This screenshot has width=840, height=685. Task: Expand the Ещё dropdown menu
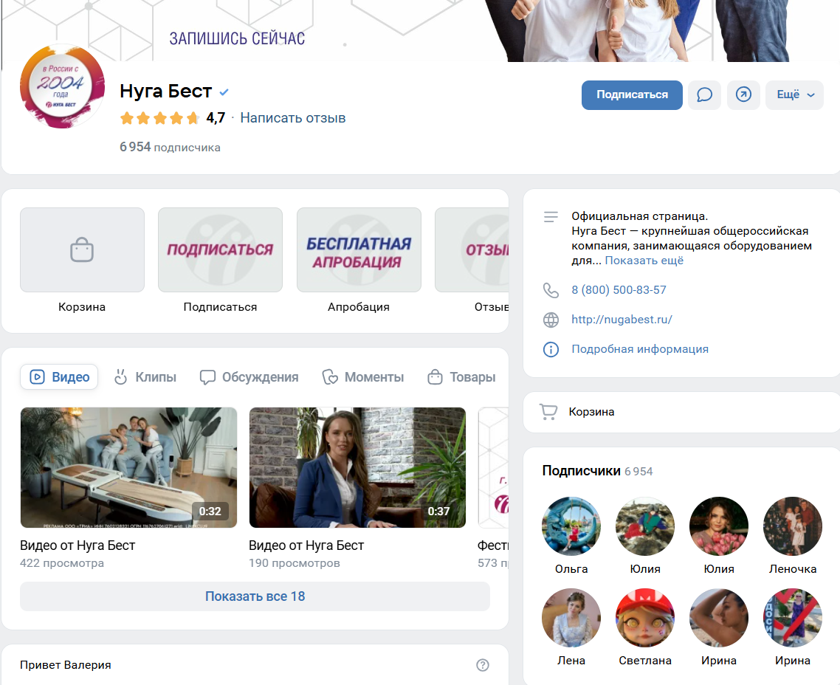pyautogui.click(x=794, y=94)
